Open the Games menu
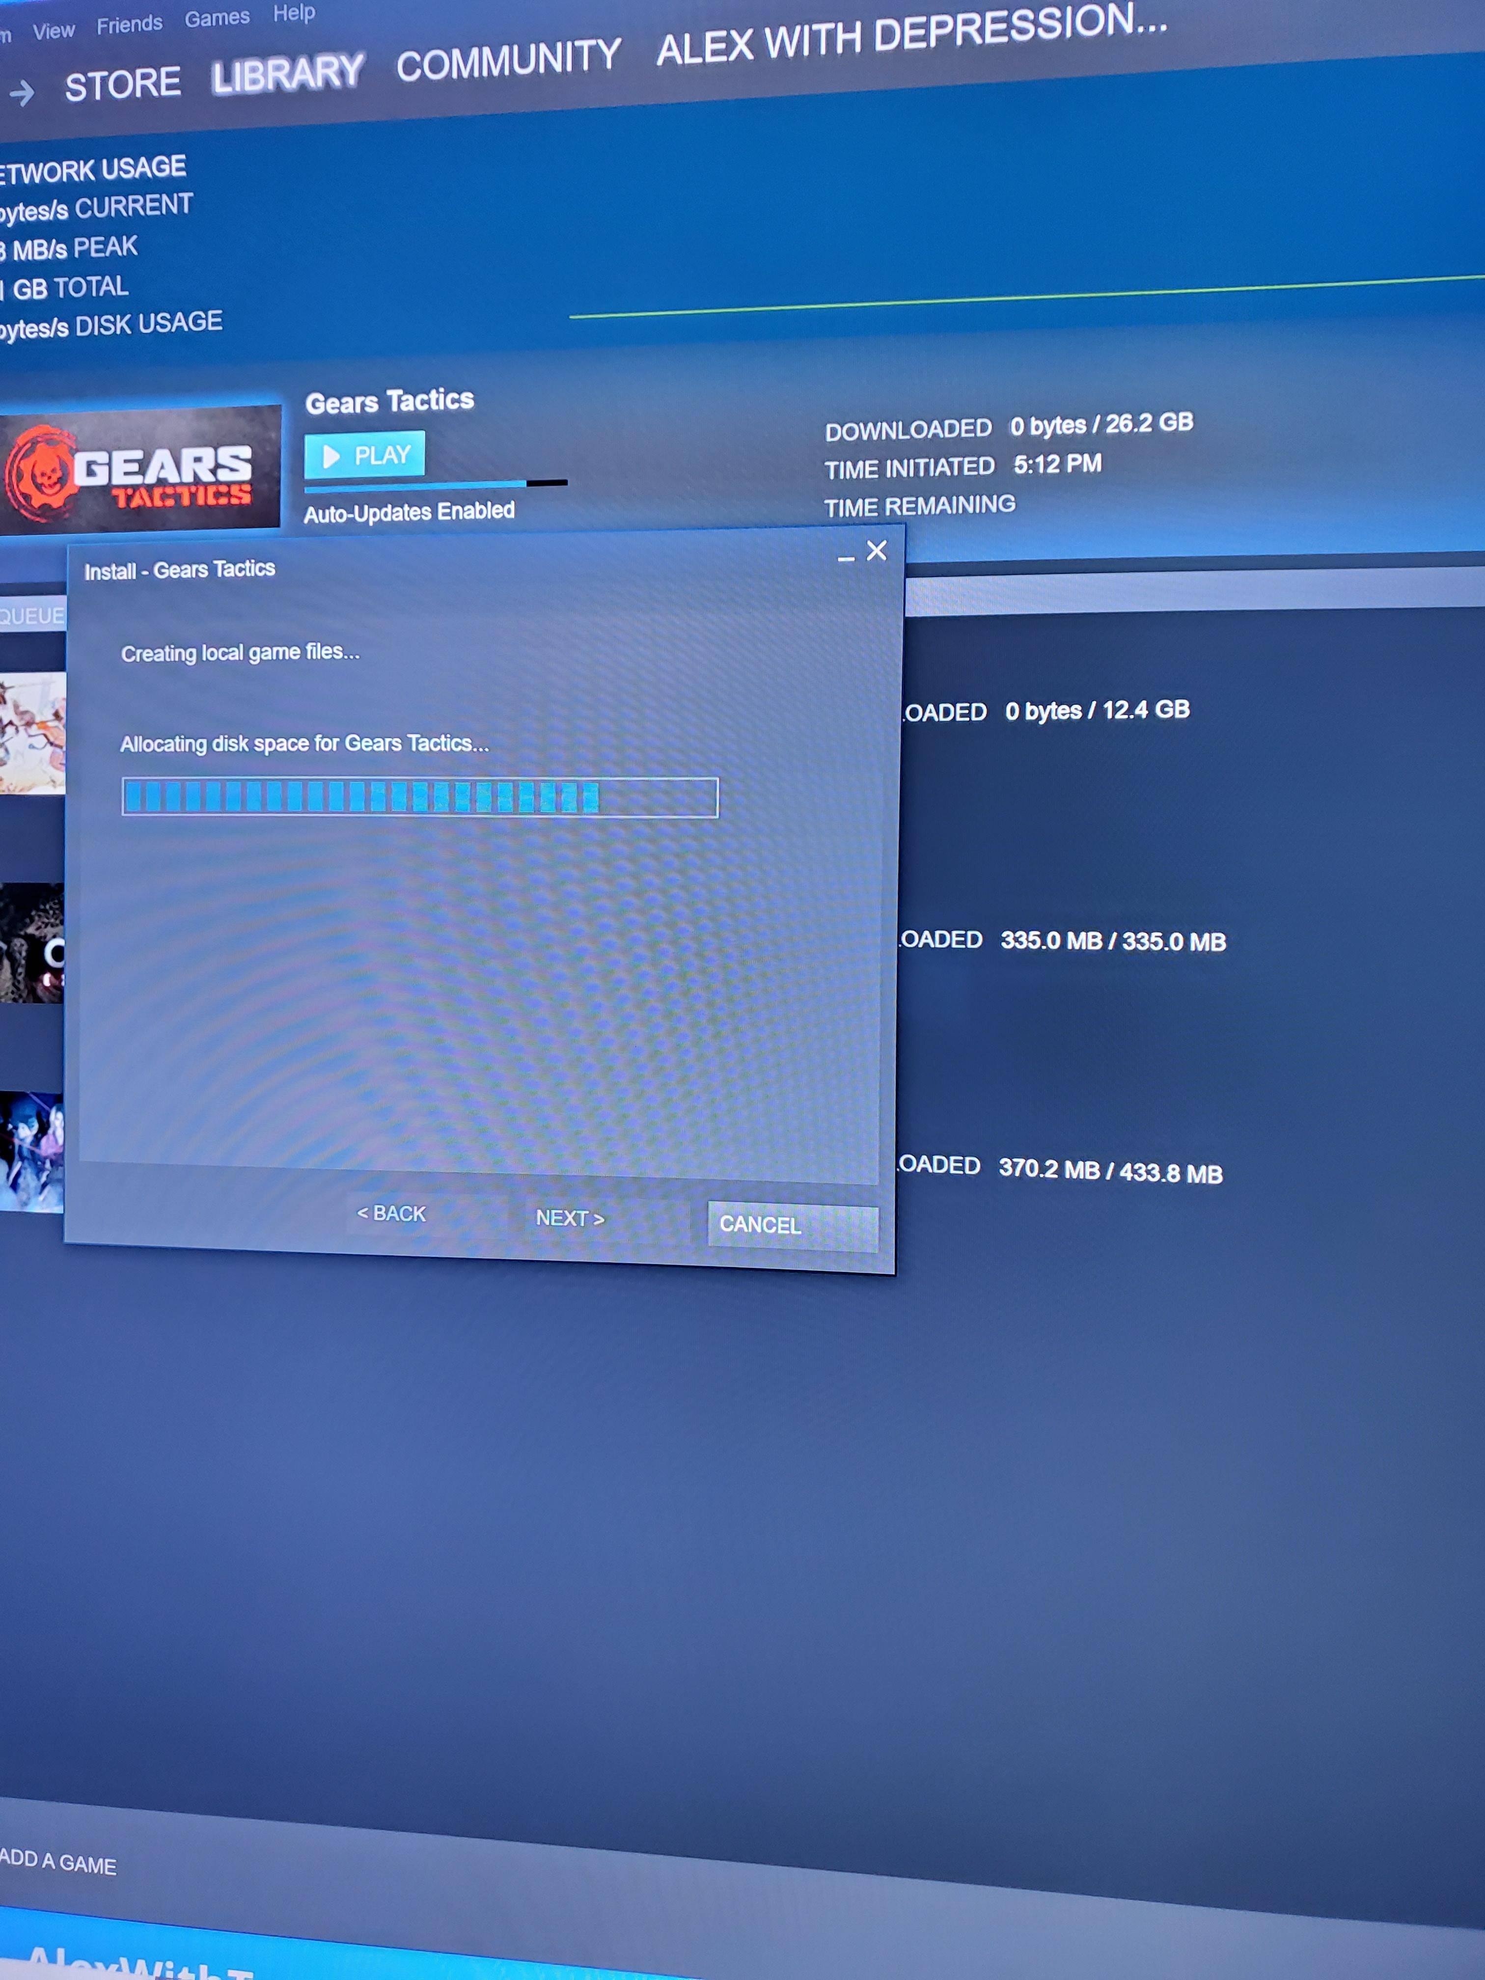Screen dimensions: 1485x1980 pos(217,18)
